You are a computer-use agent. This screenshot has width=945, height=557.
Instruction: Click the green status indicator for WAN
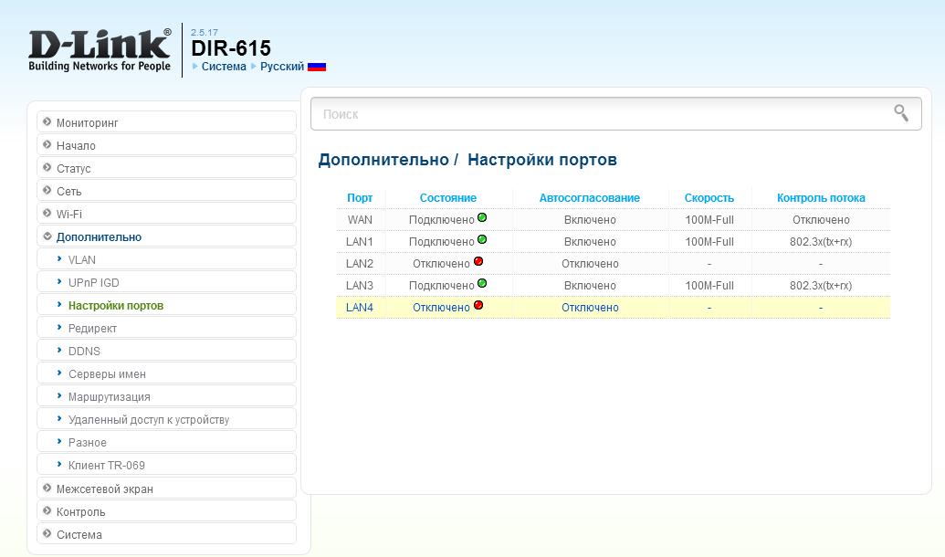[x=482, y=218]
